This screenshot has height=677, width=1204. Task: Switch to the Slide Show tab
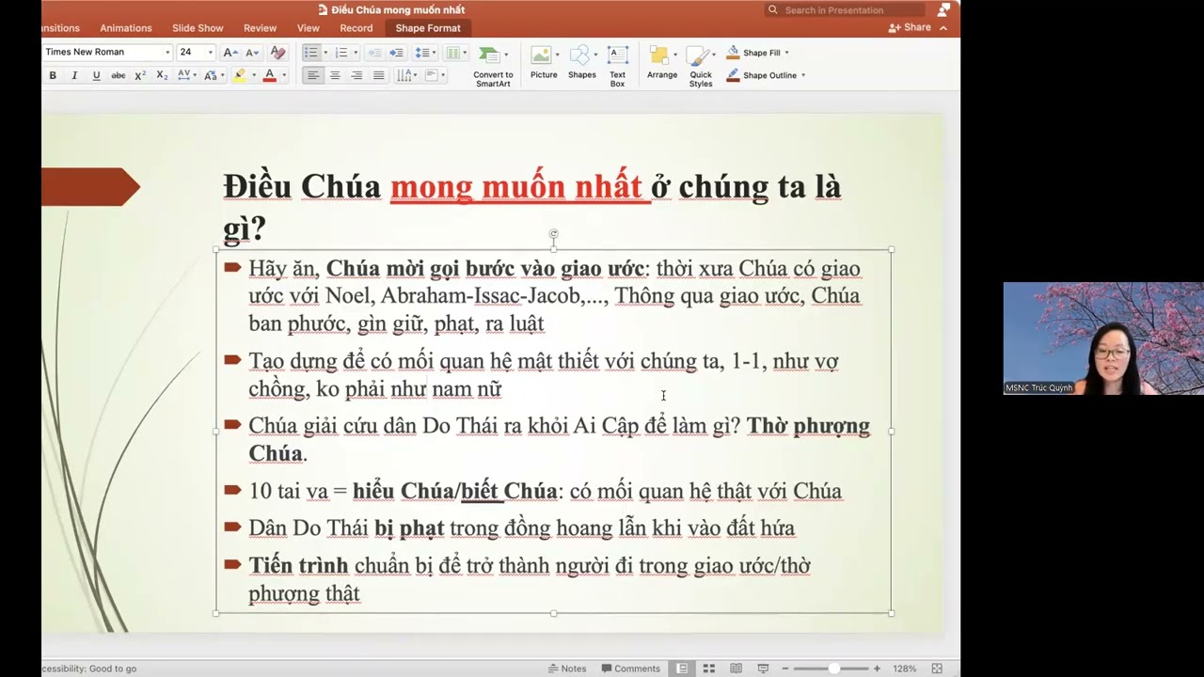click(198, 28)
